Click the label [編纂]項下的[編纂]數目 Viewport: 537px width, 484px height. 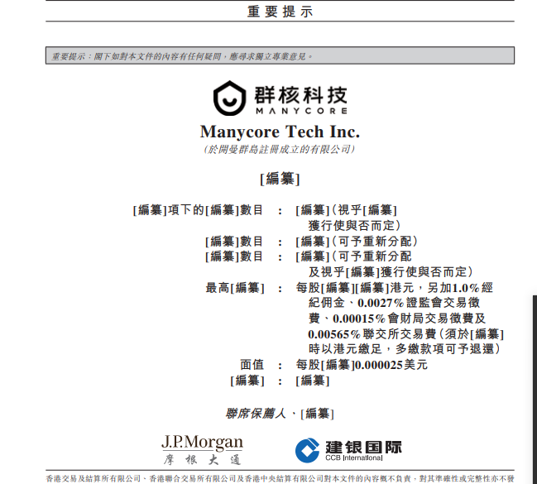(x=198, y=209)
